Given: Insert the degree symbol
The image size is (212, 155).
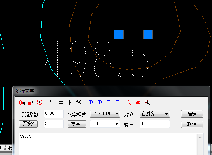Looking at the screenshot, I should (51, 101).
